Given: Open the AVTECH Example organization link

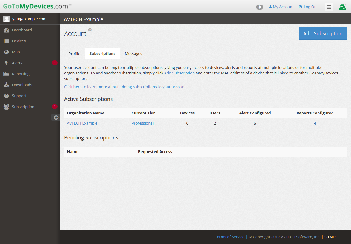Looking at the screenshot, I should 82,123.
